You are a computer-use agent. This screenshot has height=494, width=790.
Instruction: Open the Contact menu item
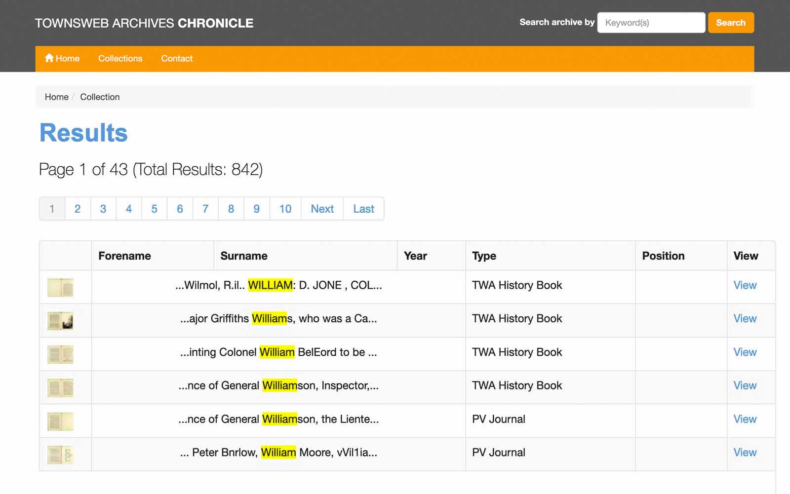click(x=177, y=58)
